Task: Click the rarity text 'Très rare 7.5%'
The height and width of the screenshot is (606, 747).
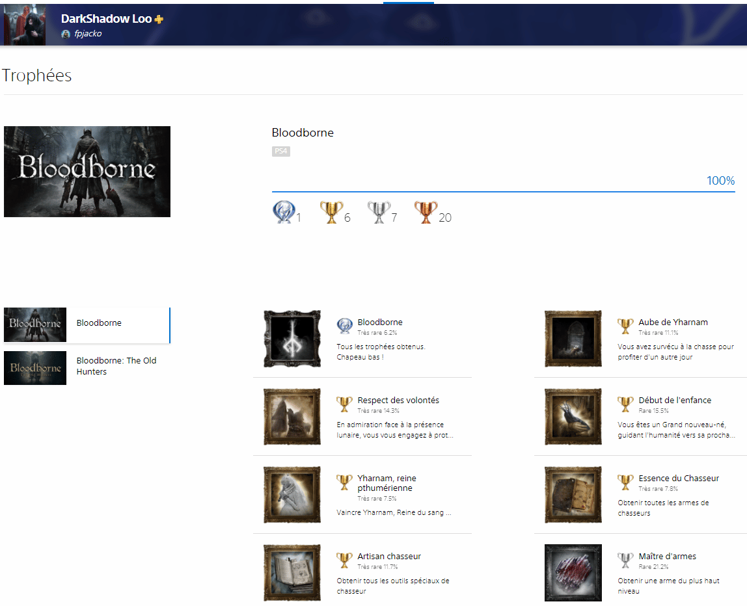Action: tap(377, 499)
